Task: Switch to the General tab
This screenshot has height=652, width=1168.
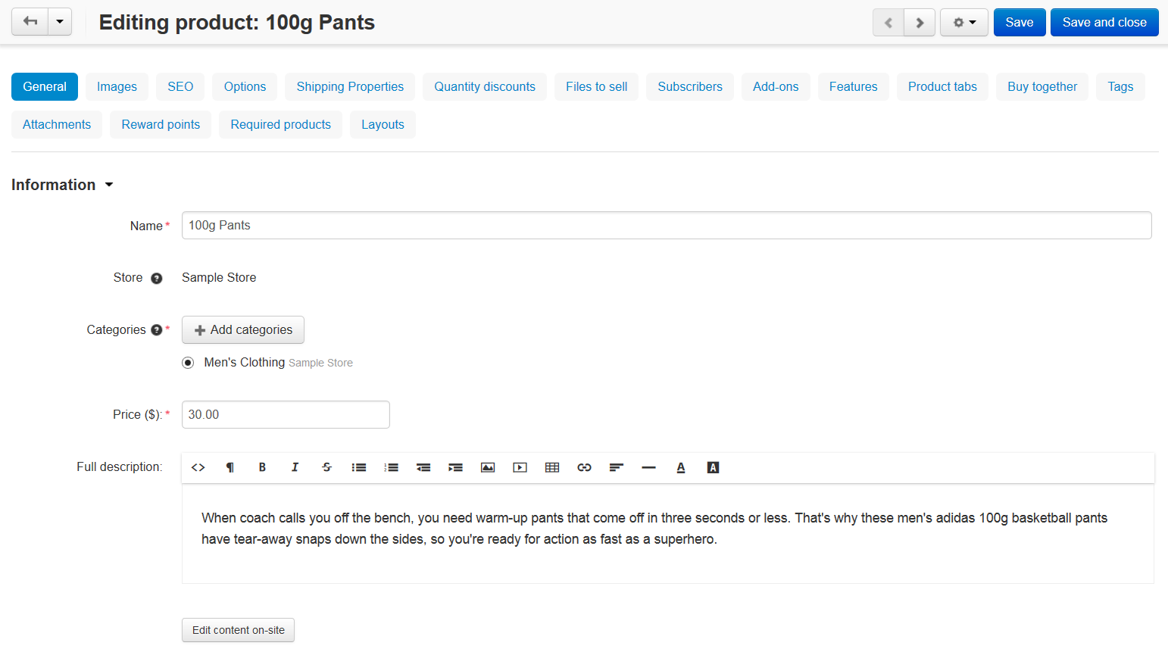Action: pos(45,86)
